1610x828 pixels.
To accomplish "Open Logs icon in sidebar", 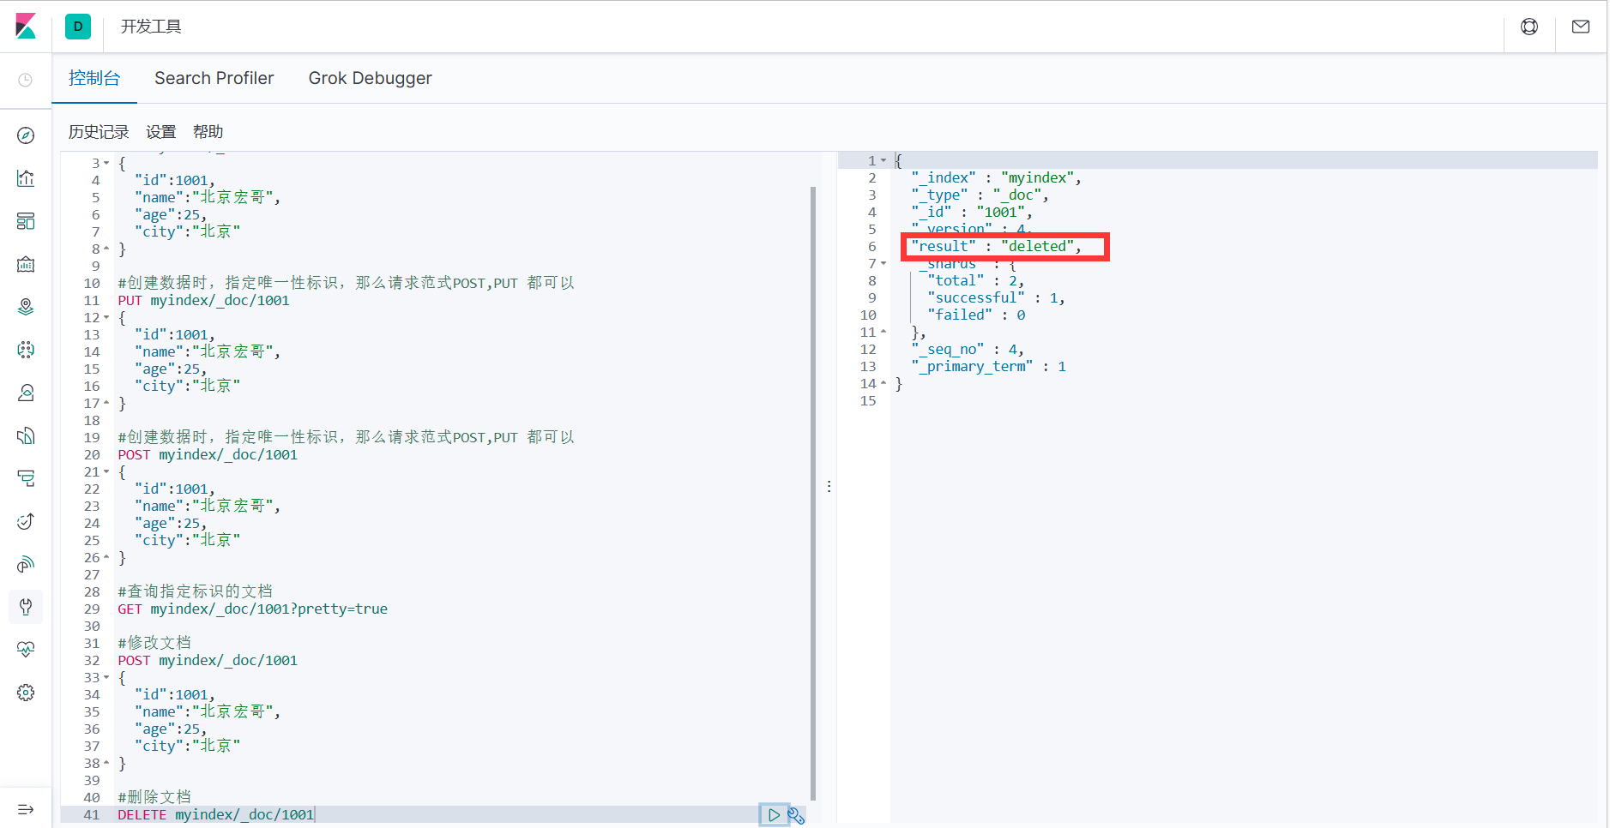I will [x=26, y=435].
